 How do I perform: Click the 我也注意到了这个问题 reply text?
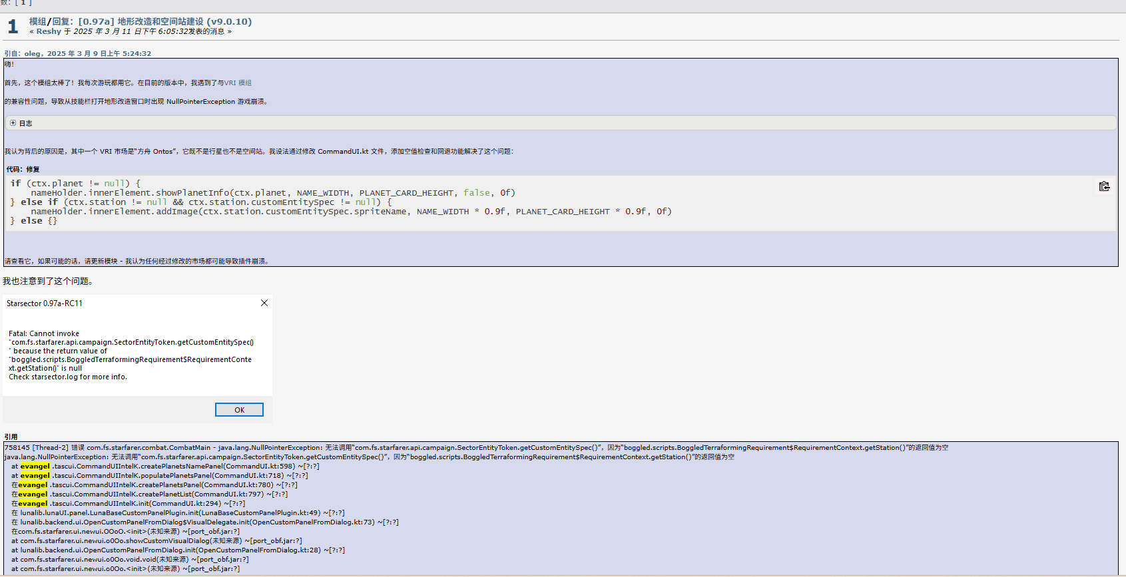(x=48, y=282)
